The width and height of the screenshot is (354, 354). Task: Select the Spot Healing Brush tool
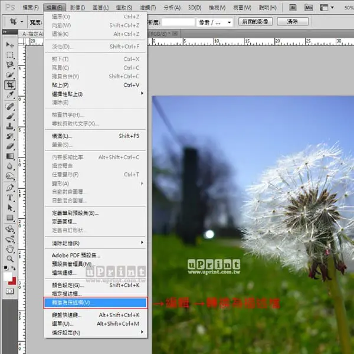(x=9, y=107)
